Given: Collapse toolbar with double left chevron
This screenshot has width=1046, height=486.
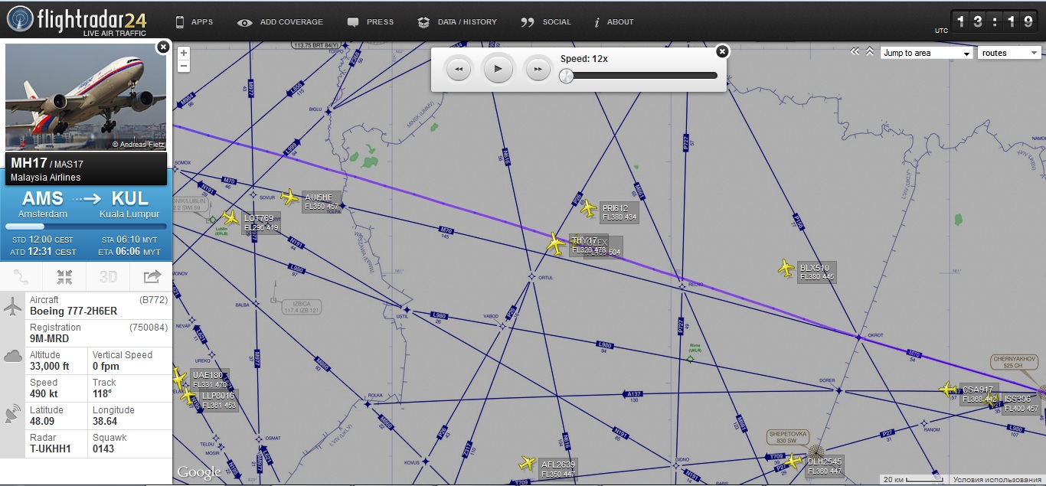Looking at the screenshot, I should (x=855, y=52).
